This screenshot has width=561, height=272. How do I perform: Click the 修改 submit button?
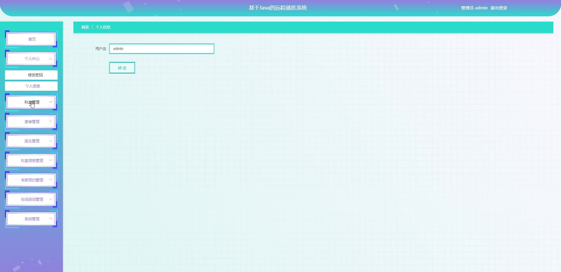[x=122, y=68]
